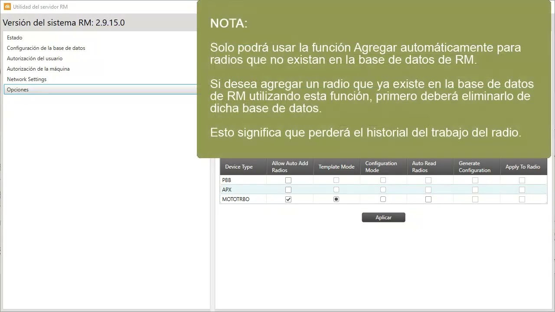555x312 pixels.
Task: Toggle Apply To Radio in PBB row
Action: 522,180
